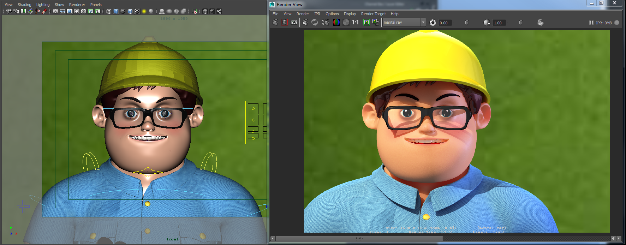Click the Multisample Anti-aliasing icon
Image resolution: width=626 pixels, height=245 pixels.
176,11
